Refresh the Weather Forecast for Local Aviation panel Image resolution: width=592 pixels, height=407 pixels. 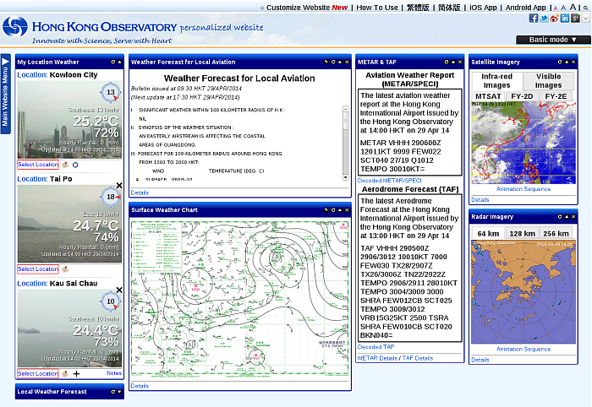tap(333, 62)
